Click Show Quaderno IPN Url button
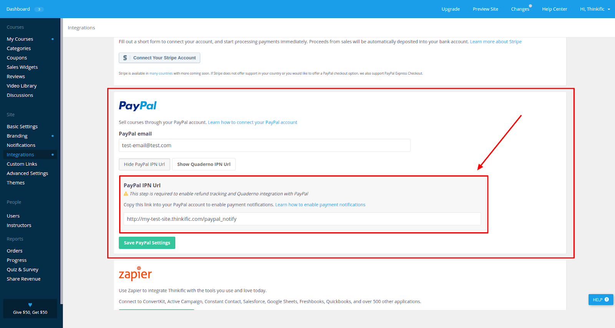Viewport: 615px width, 328px height. click(x=204, y=164)
